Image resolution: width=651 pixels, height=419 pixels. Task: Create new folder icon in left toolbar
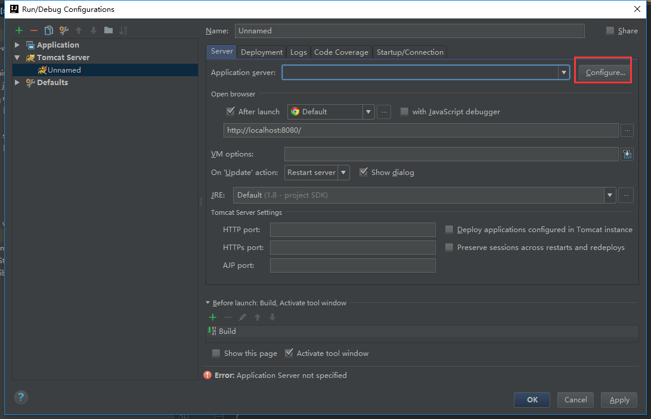(108, 30)
